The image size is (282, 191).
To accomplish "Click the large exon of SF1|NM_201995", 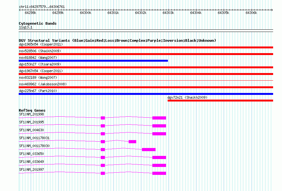I will point(159,126).
